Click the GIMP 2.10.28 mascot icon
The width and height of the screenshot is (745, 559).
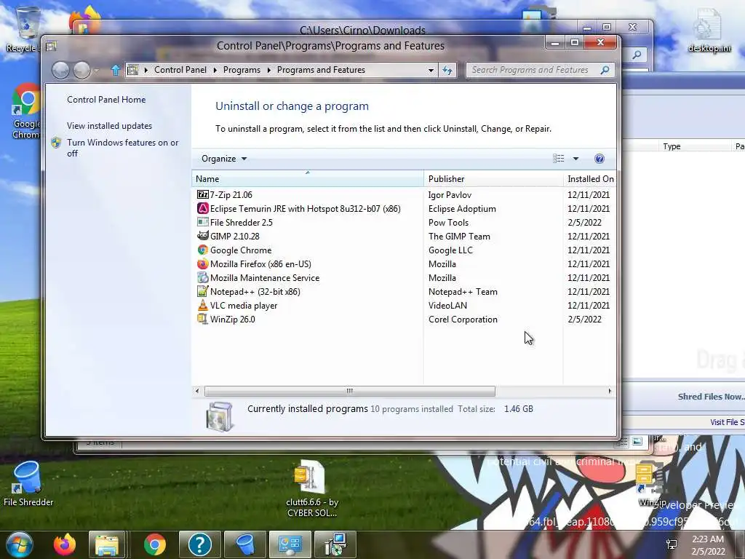203,236
